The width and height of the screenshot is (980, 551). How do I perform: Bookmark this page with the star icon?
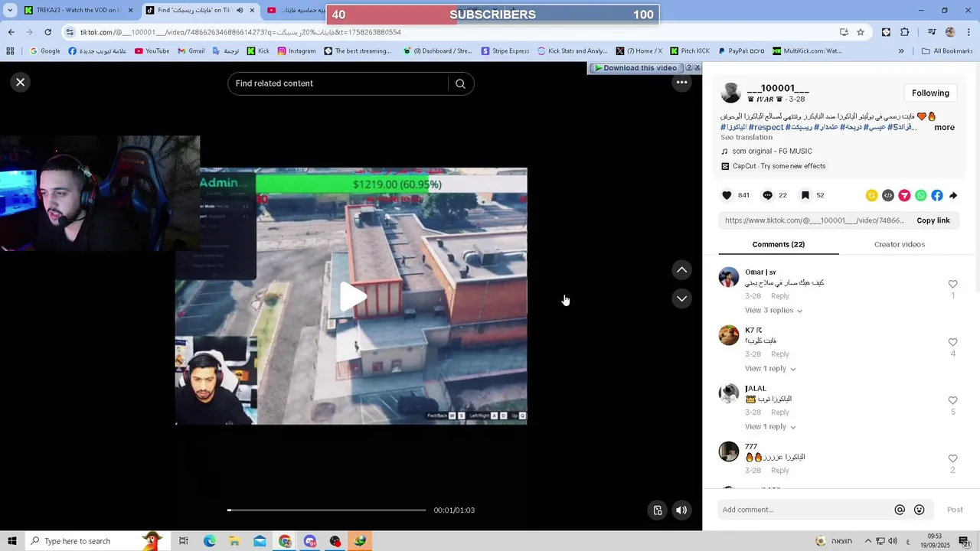[x=861, y=32]
